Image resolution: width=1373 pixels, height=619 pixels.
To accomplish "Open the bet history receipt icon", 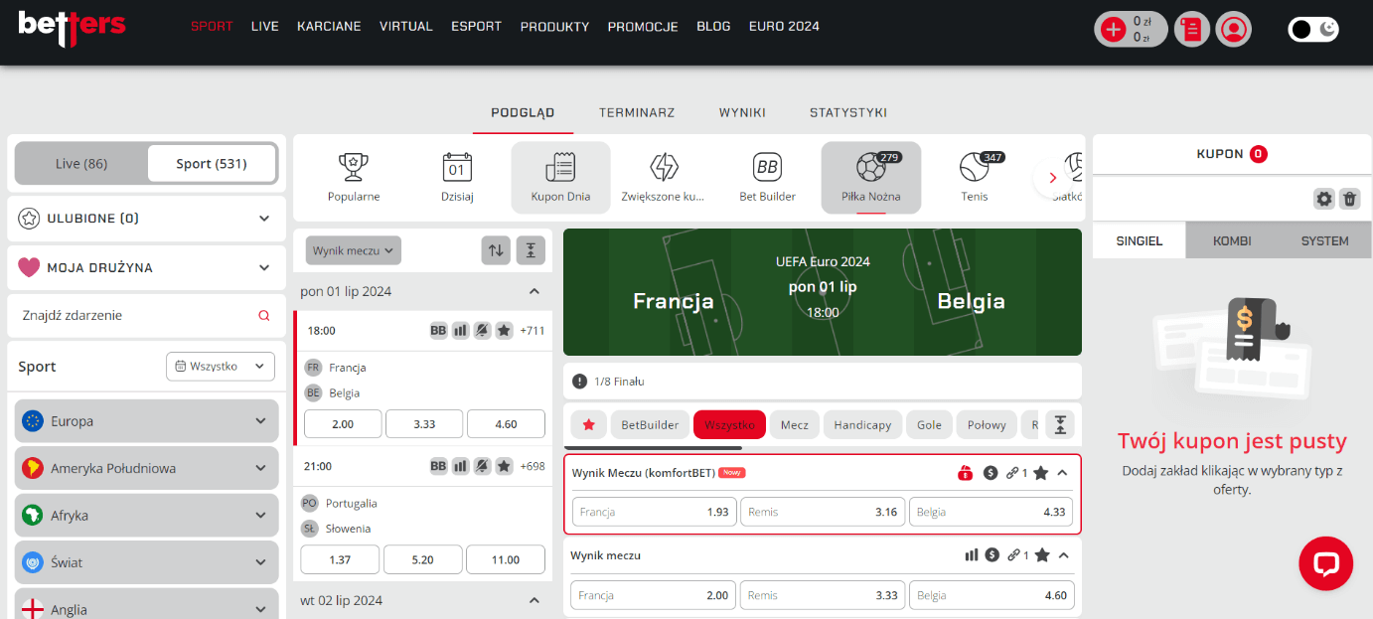I will click(x=1192, y=30).
